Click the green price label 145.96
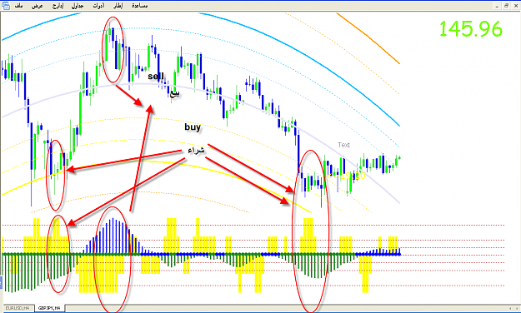Image resolution: width=521 pixels, height=313 pixels. point(470,29)
